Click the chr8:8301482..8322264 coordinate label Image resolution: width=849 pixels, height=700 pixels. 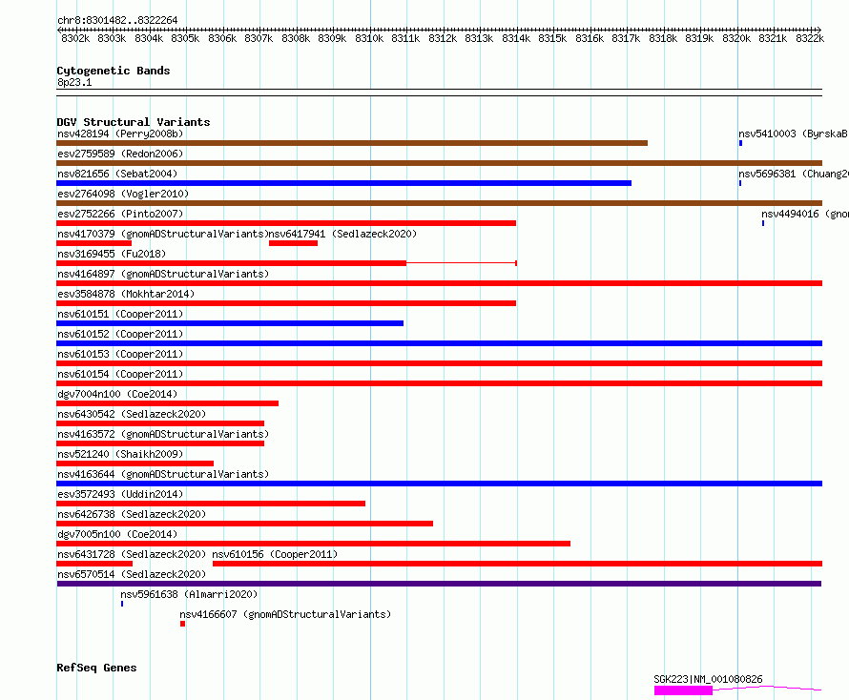pyautogui.click(x=117, y=20)
